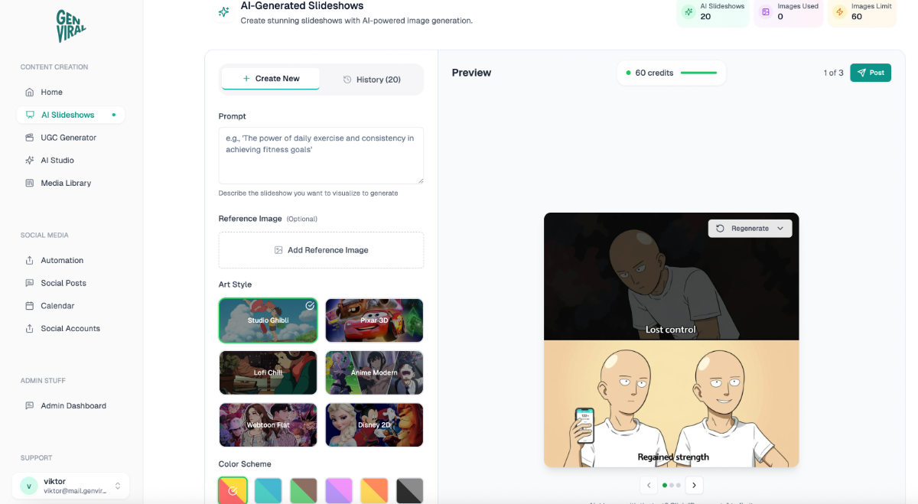Choose the orange and yellow color scheme
The width and height of the screenshot is (918, 504).
tap(374, 491)
